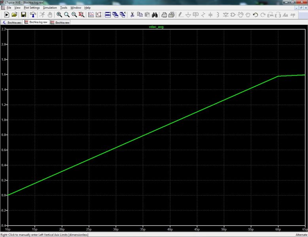Switch to the Bochka.raw tab
Image resolution: width=308 pixels, height=237 pixels.
click(60, 23)
